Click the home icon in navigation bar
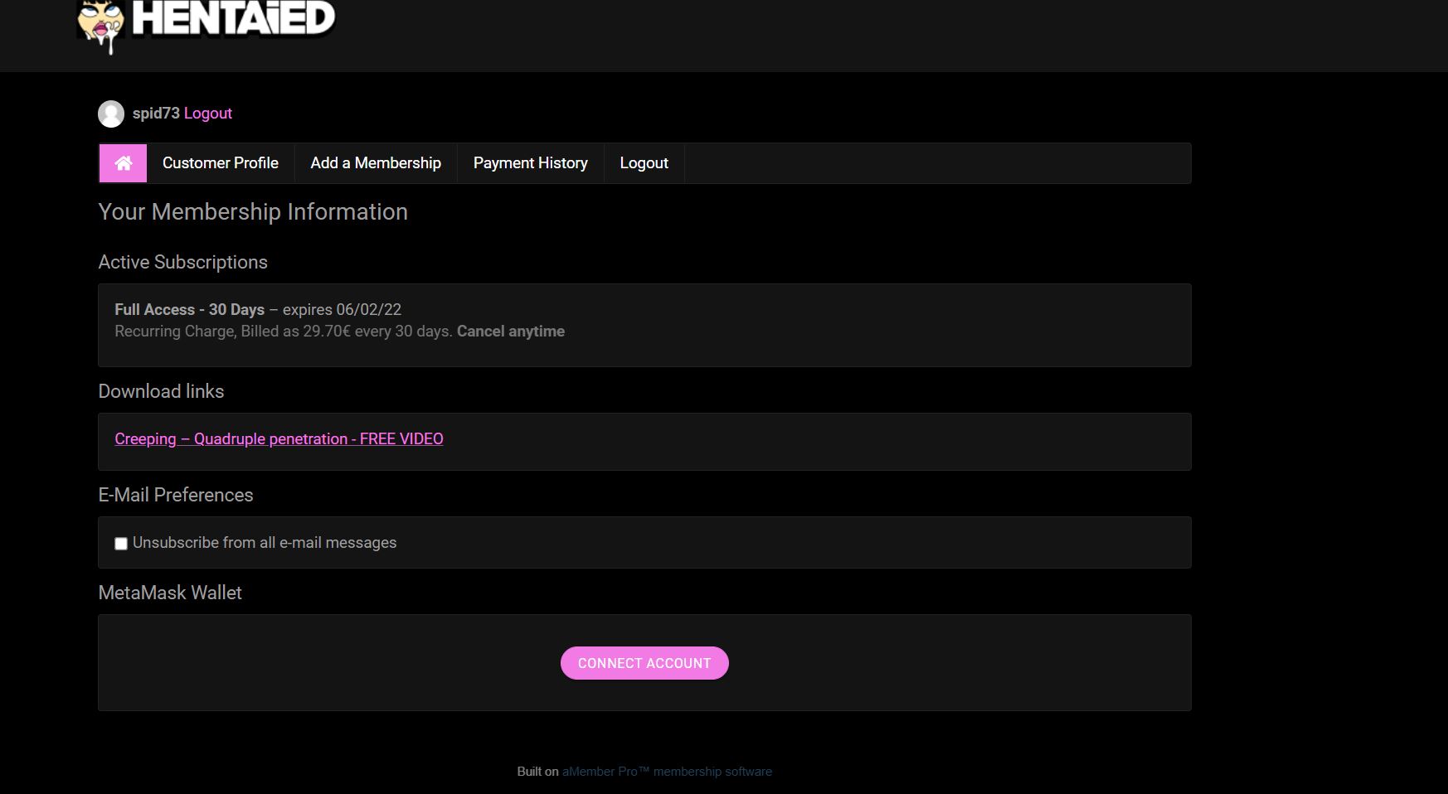The width and height of the screenshot is (1448, 794). (x=123, y=163)
